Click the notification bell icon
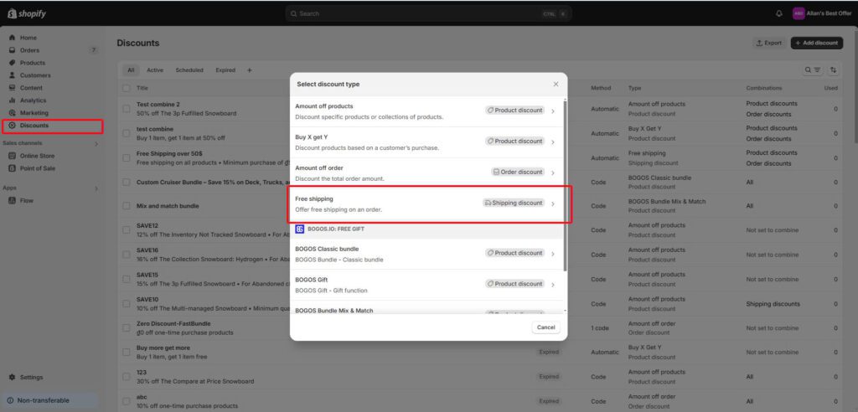 [779, 13]
